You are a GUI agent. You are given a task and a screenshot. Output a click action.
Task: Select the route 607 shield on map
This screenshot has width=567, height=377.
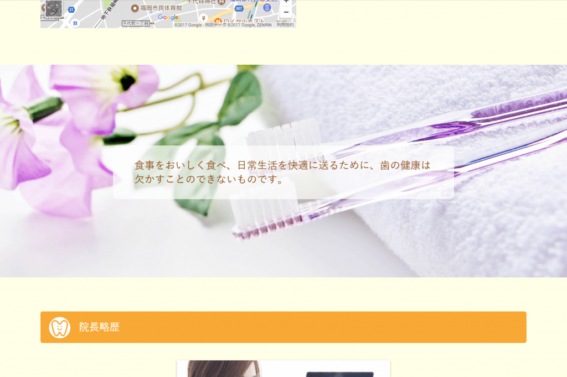[239, 8]
